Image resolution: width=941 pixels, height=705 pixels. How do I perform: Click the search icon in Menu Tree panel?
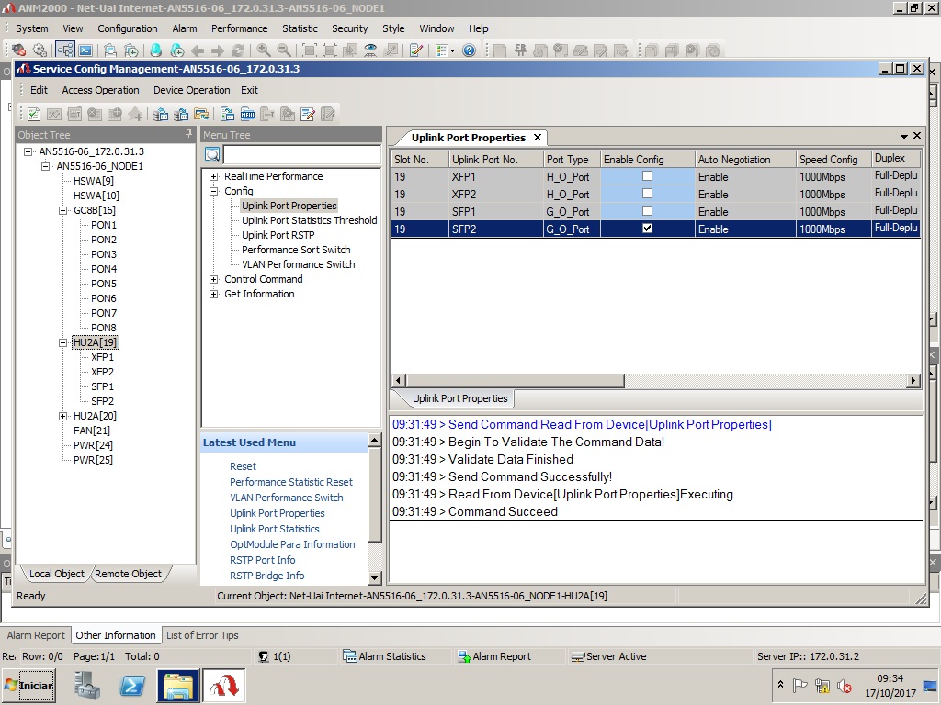(212, 154)
